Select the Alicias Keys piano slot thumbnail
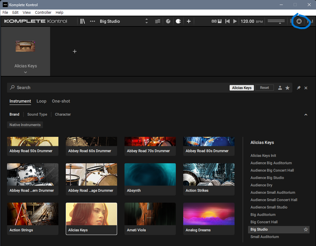The width and height of the screenshot is (316, 246). click(26, 46)
